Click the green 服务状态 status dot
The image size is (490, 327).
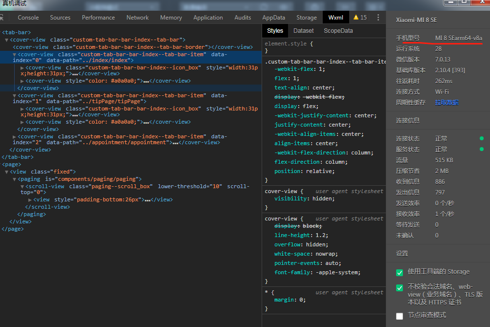pyautogui.click(x=482, y=150)
